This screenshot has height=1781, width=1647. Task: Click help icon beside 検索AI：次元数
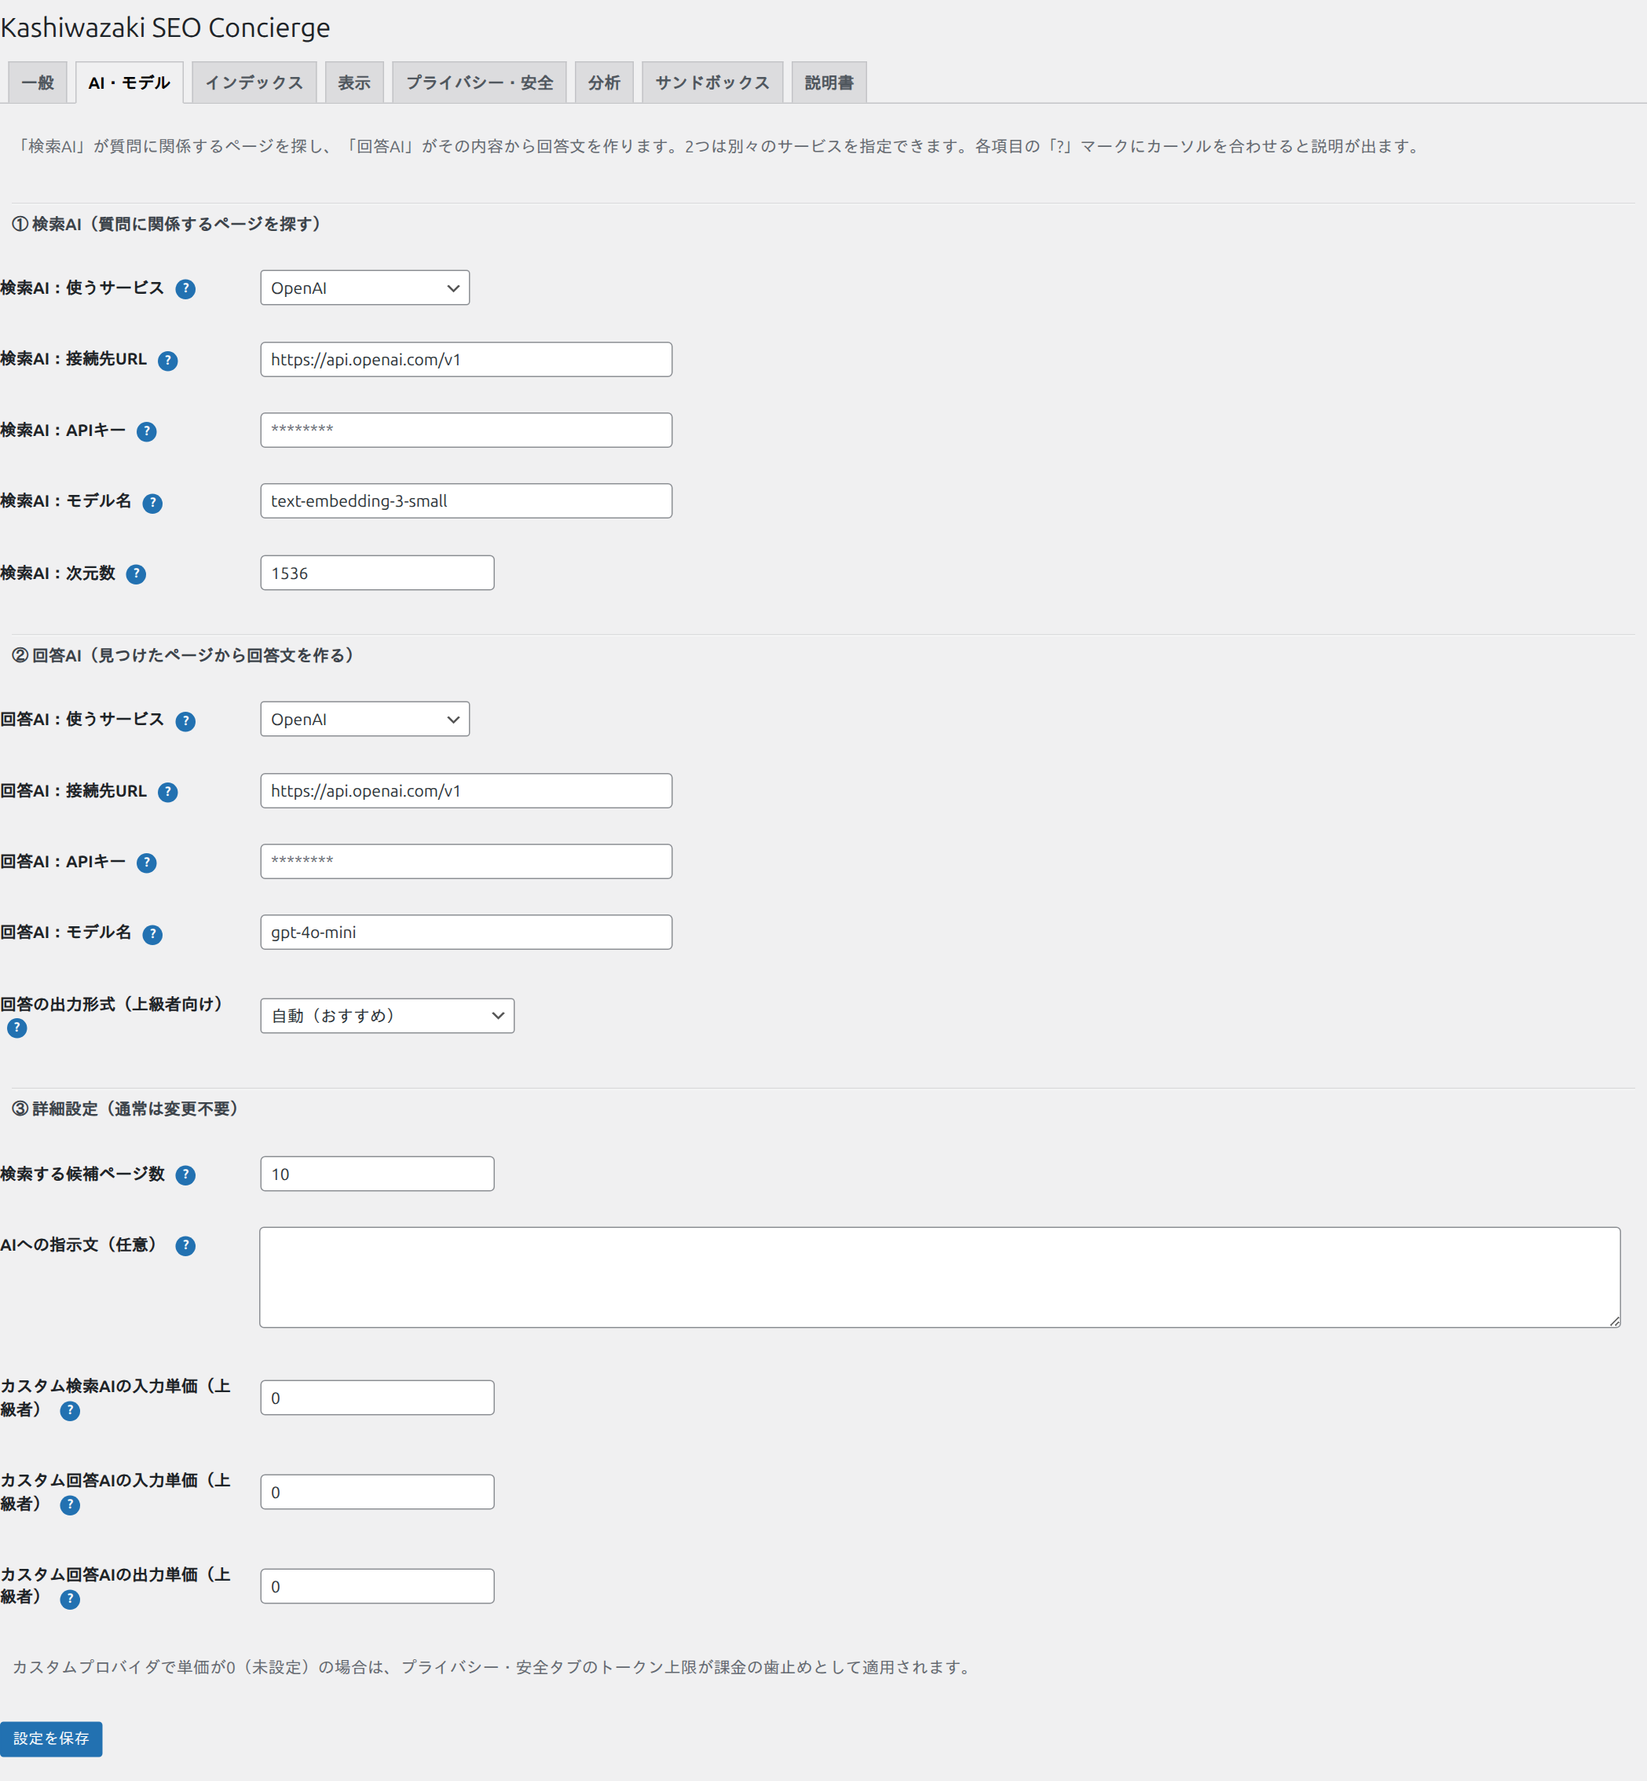(x=137, y=574)
